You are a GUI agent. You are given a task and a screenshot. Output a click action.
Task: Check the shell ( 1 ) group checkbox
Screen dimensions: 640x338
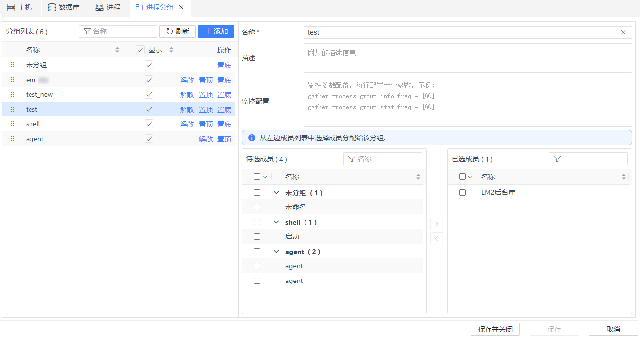[257, 222]
